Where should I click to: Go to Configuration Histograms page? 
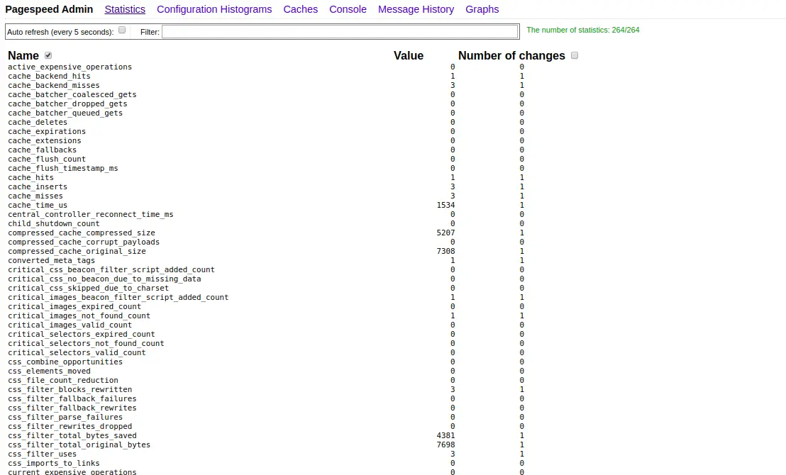pyautogui.click(x=214, y=9)
